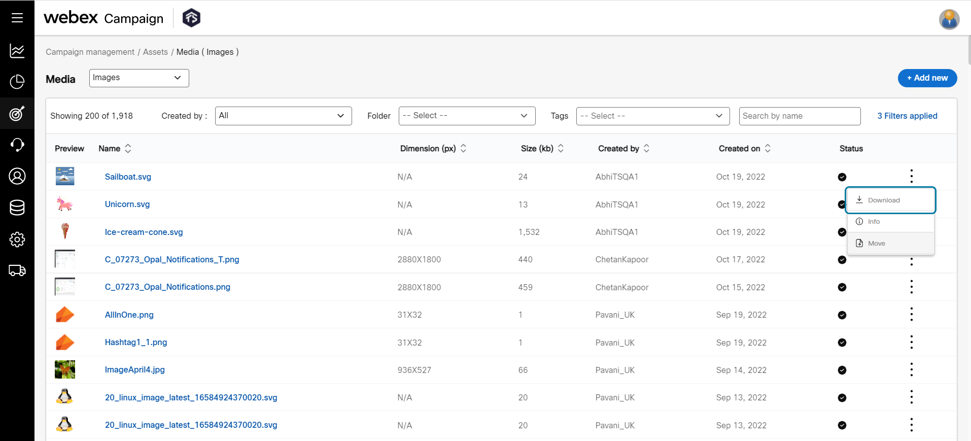
Task: Open the settings gear sidebar icon
Action: [17, 239]
